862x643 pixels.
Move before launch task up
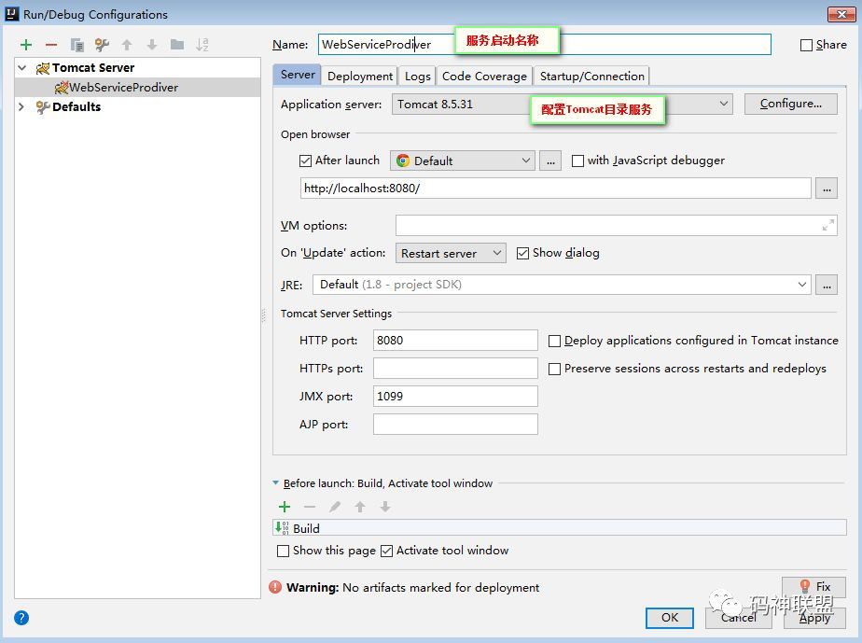point(360,507)
